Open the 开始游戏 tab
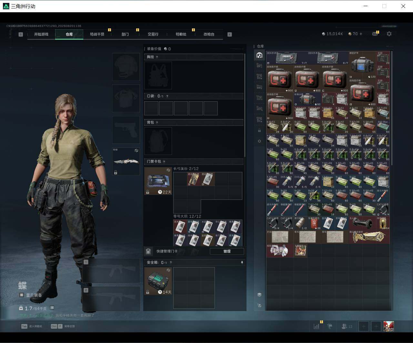Viewport: 413px width, 343px height. [41, 34]
